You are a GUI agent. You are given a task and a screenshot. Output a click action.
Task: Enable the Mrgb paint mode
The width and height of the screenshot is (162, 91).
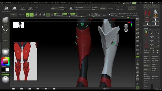tap(58, 14)
